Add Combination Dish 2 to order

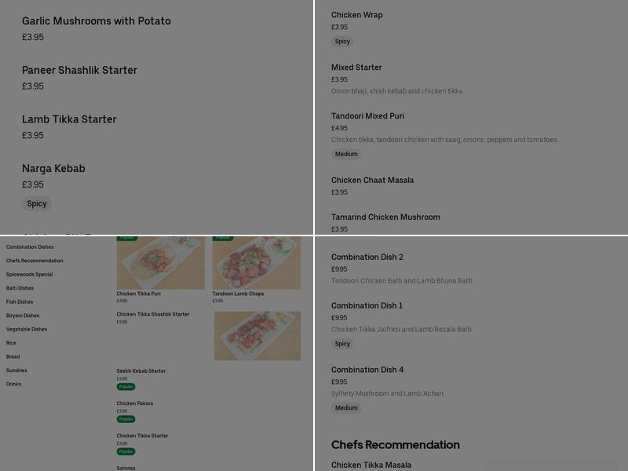[367, 257]
